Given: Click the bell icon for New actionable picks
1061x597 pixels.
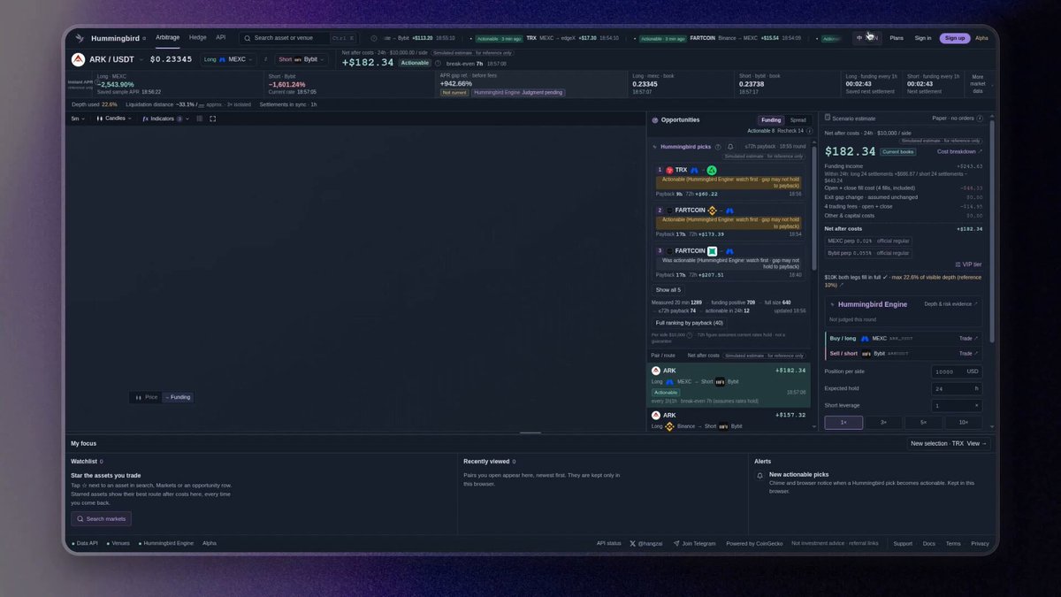Looking at the screenshot, I should [759, 476].
